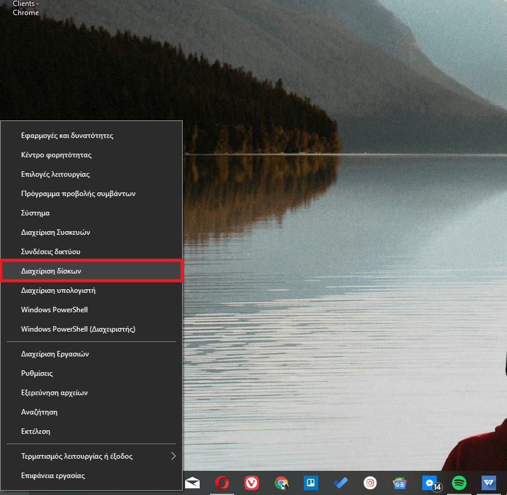Choose Εφαρμογές και δυνατότητες menu entry
507x495 pixels.
click(x=67, y=136)
